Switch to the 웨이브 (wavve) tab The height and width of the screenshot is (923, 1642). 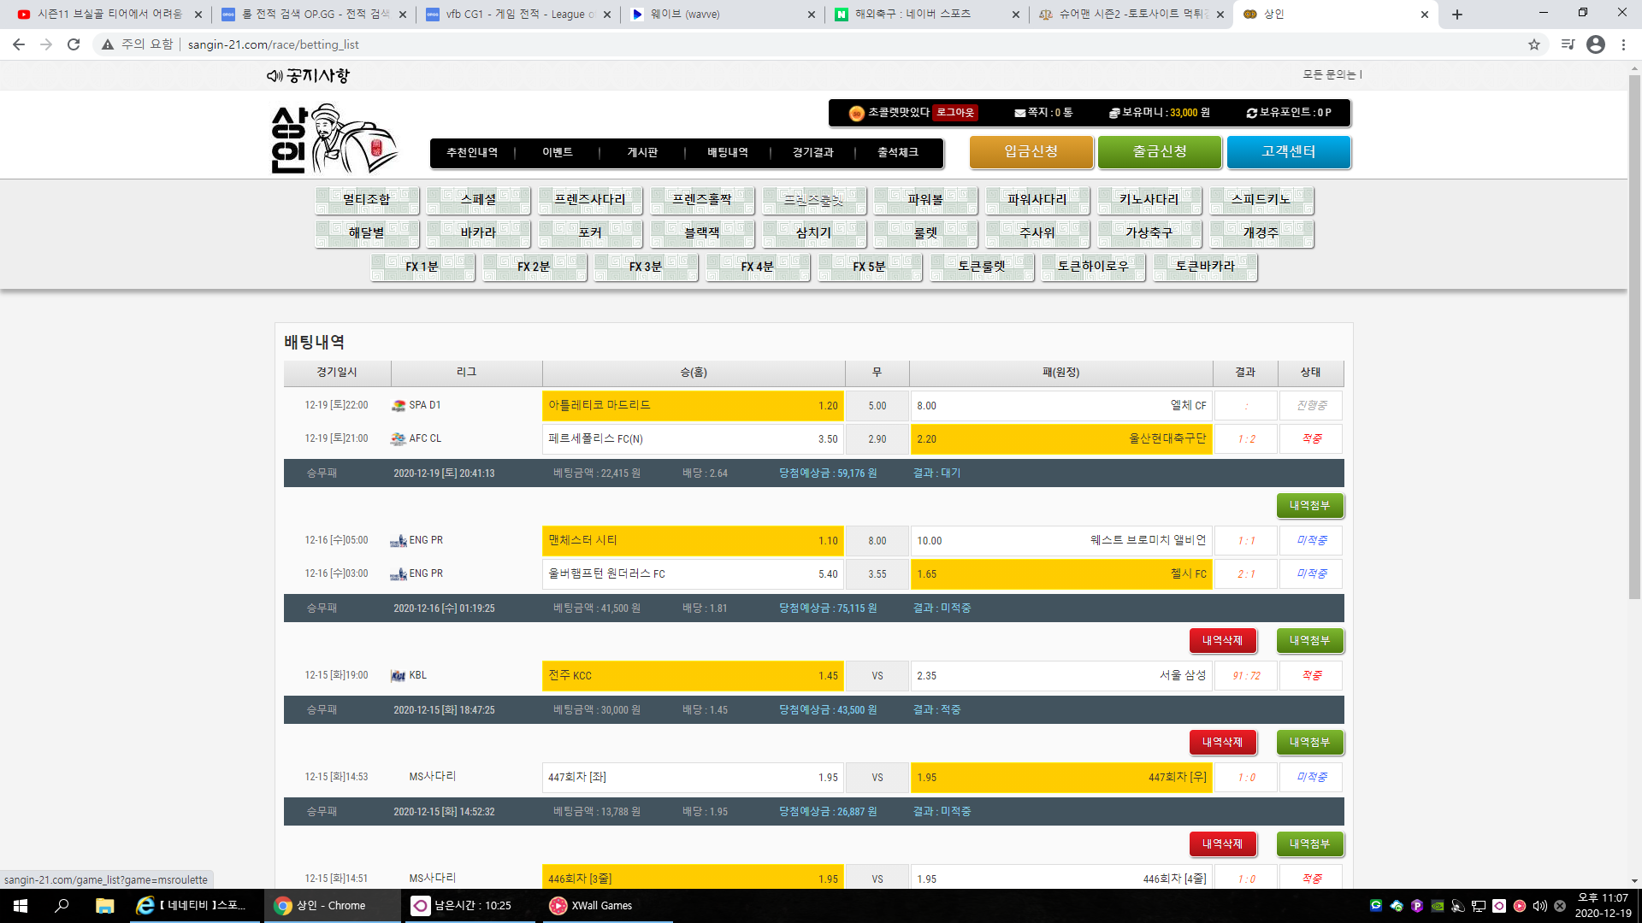tap(684, 15)
